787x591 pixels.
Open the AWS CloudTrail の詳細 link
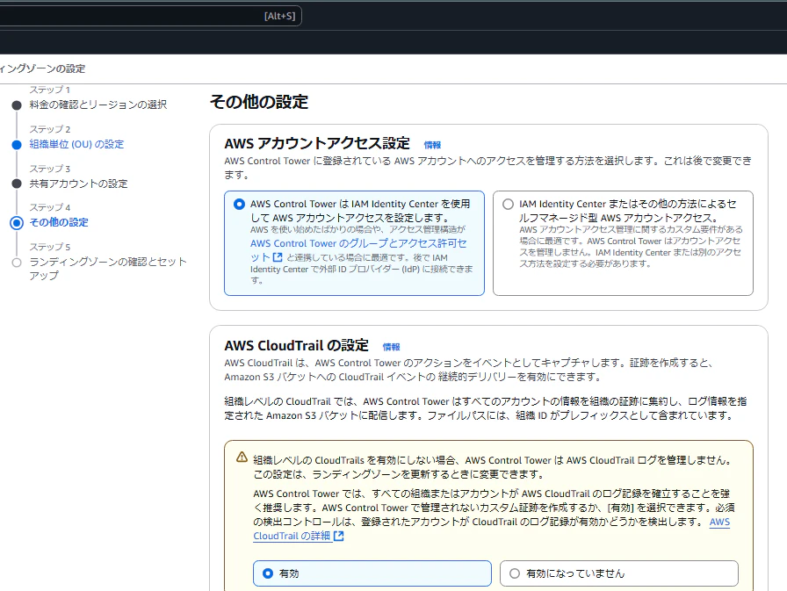[x=292, y=536]
